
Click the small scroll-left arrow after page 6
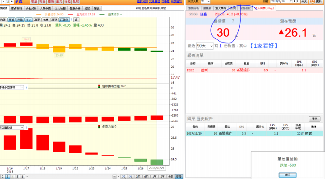tap(27, 176)
